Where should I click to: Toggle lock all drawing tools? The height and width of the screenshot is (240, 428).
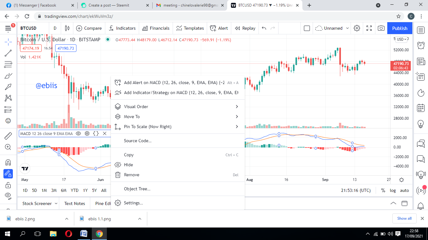point(8,185)
